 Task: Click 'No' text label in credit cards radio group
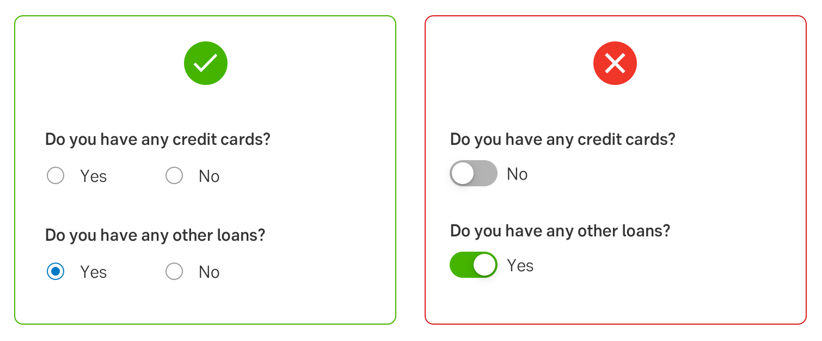209,176
